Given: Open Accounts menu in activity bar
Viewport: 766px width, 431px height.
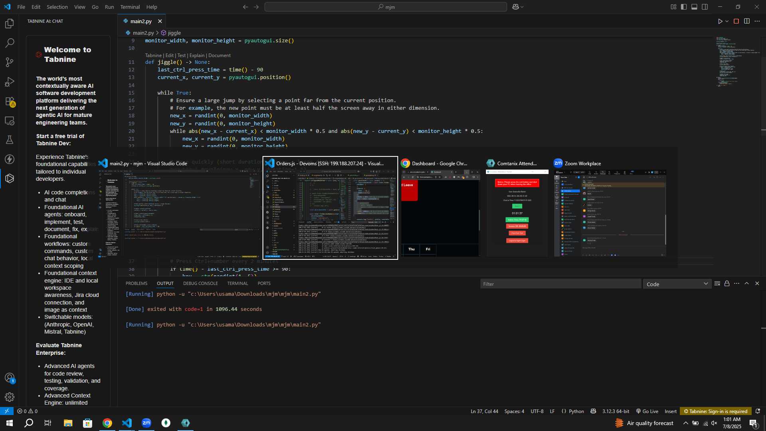Looking at the screenshot, I should pos(10,378).
